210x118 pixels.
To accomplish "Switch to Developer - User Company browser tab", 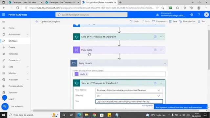I will [x=62, y=2].
